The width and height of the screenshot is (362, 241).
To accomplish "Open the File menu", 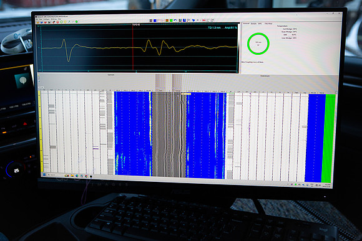I will [x=37, y=19].
